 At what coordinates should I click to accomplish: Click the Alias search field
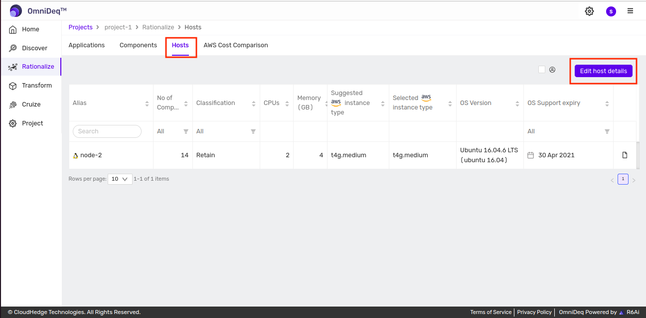pyautogui.click(x=107, y=131)
